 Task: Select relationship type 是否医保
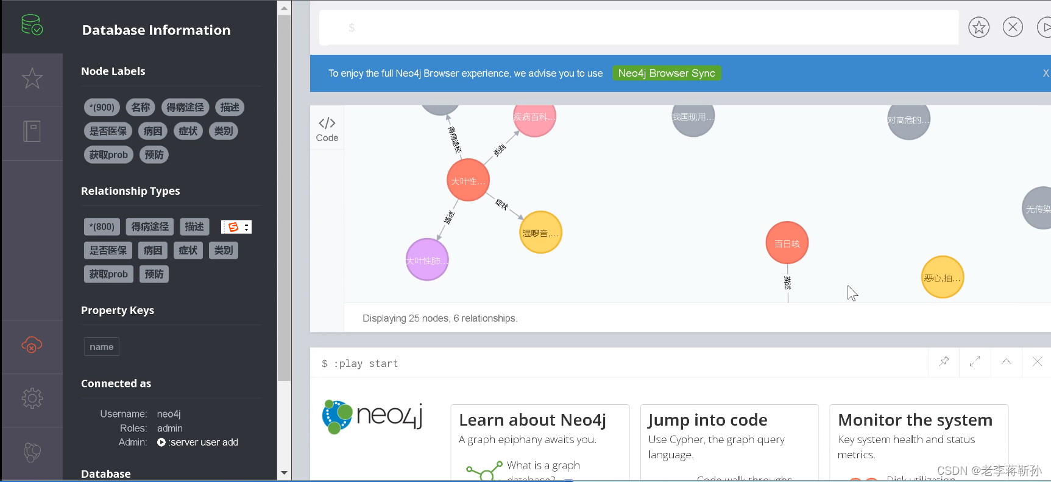pos(108,250)
